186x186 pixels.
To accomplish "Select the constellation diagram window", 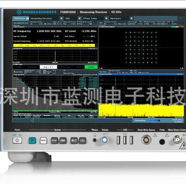I will tap(141, 48).
